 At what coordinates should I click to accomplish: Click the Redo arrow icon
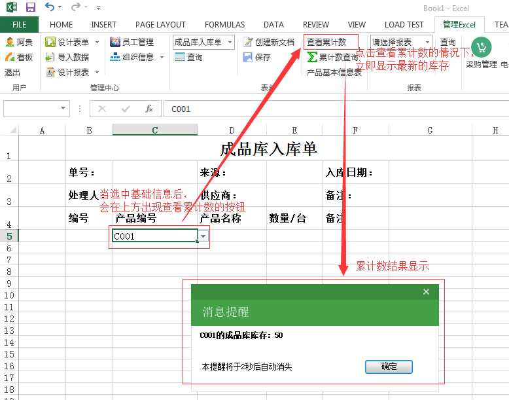[x=75, y=7]
